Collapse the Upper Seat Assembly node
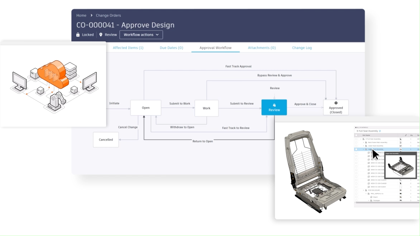This screenshot has width=420, height=236. [363, 149]
